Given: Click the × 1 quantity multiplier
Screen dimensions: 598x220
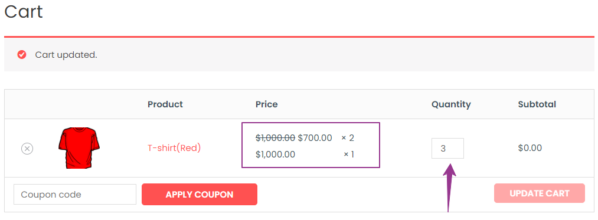Looking at the screenshot, I should (349, 155).
